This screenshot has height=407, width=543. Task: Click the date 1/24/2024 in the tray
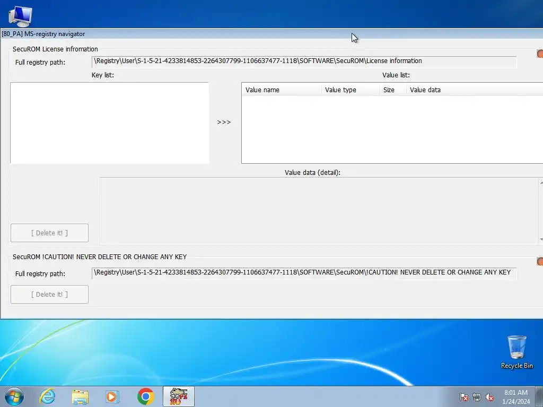click(x=515, y=402)
